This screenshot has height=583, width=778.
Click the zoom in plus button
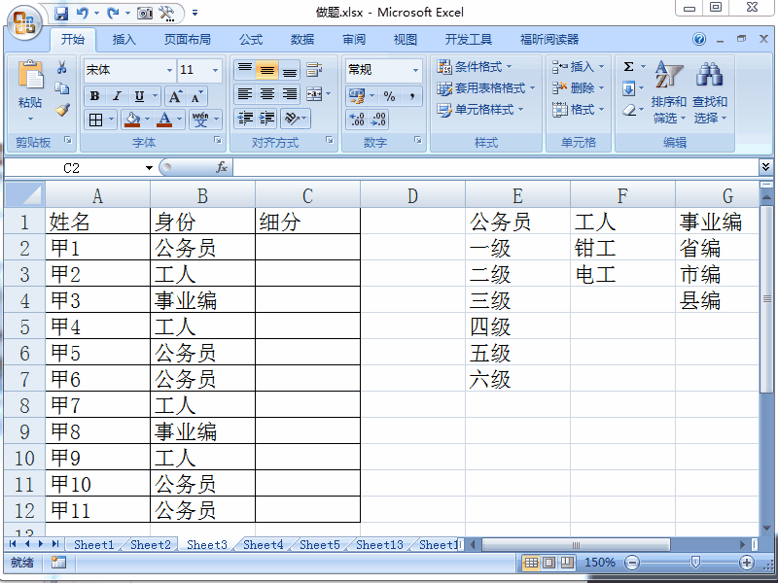(x=747, y=563)
